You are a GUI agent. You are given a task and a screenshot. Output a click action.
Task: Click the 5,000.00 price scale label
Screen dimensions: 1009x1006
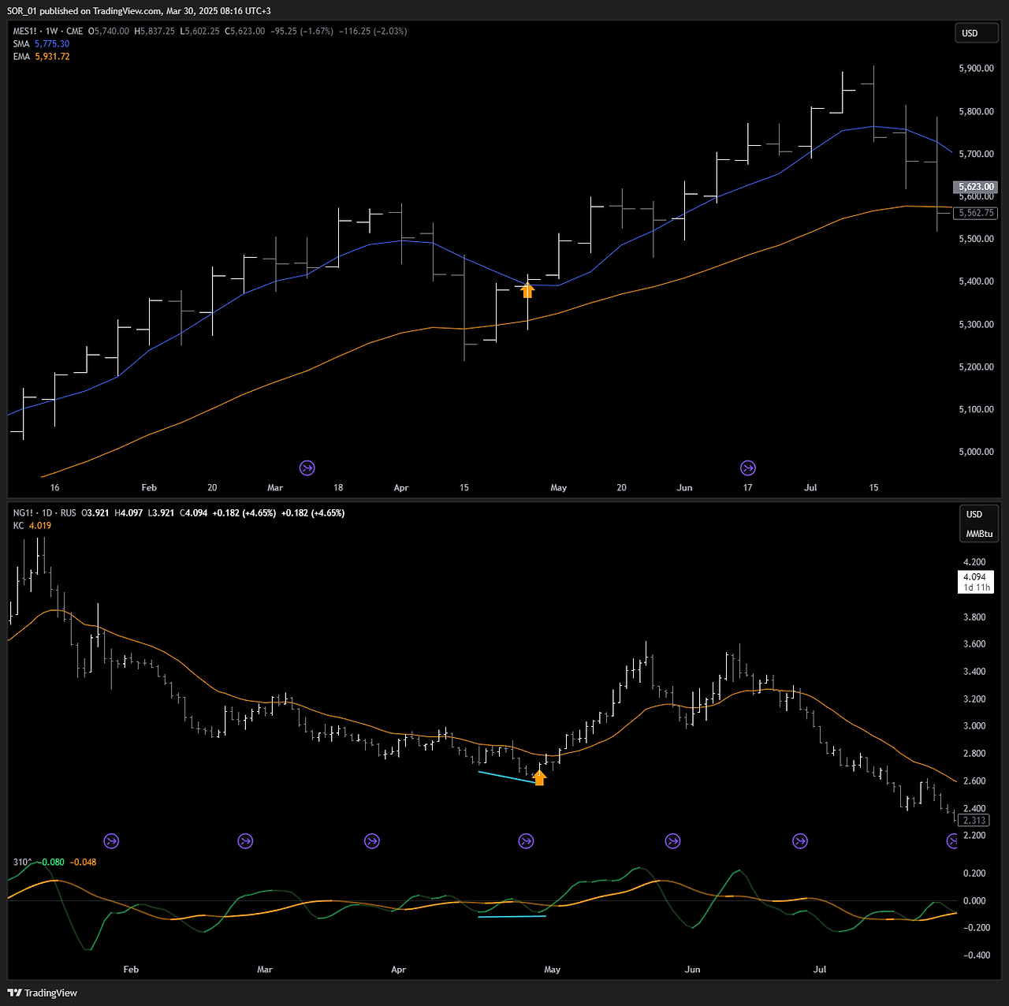pyautogui.click(x=976, y=452)
